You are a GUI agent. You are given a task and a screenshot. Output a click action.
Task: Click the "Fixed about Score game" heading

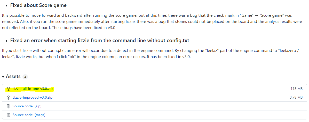(38, 5)
